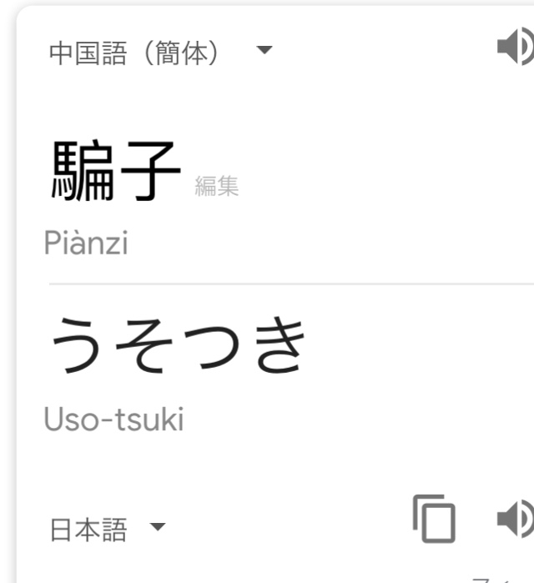Click the う hiragana starting the translation
Image resolution: width=534 pixels, height=583 pixels.
point(78,346)
